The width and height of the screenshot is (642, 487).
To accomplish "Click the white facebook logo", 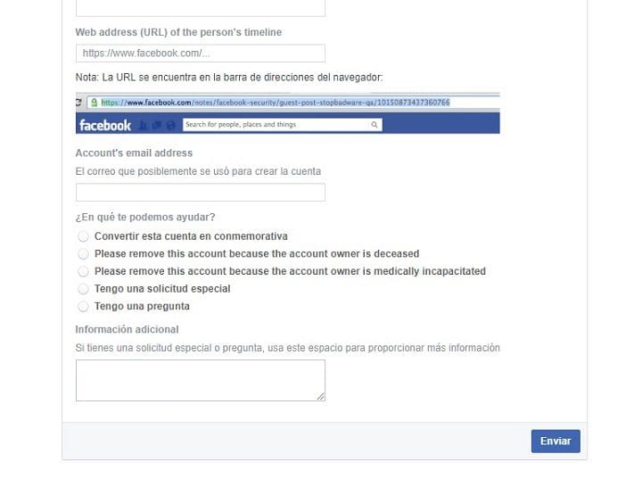I will (105, 125).
